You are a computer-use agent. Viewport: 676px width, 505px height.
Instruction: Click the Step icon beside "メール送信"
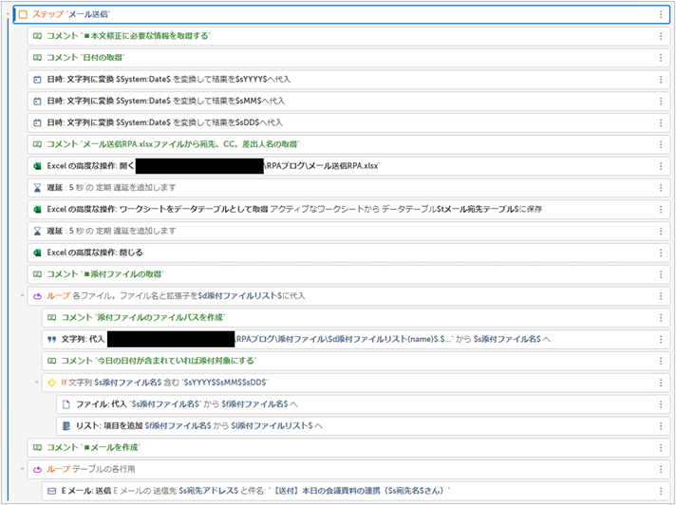click(23, 15)
